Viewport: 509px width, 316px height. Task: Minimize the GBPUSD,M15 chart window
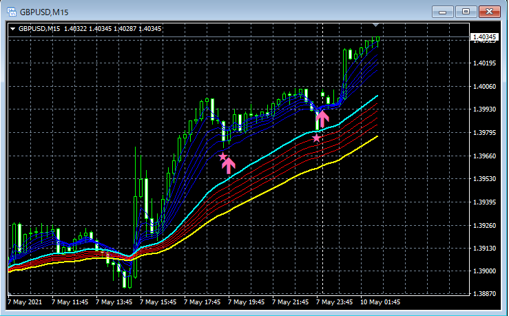click(x=442, y=12)
